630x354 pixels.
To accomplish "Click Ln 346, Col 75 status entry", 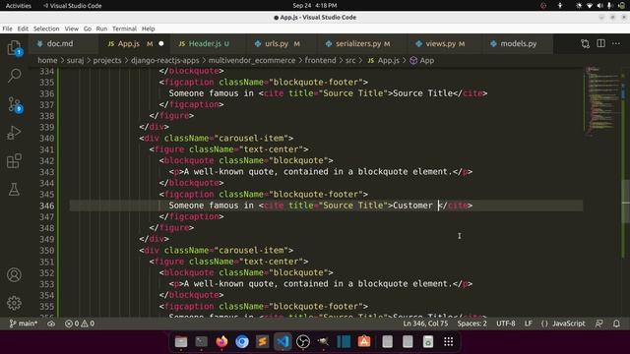I will coord(425,324).
